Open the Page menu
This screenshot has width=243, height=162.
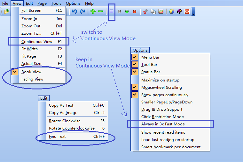coord(42,4)
